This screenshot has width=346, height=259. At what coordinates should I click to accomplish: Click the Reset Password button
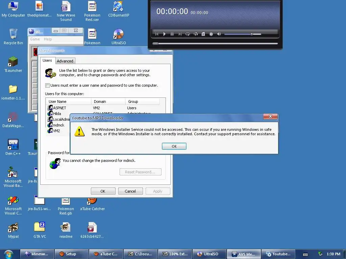point(140,172)
